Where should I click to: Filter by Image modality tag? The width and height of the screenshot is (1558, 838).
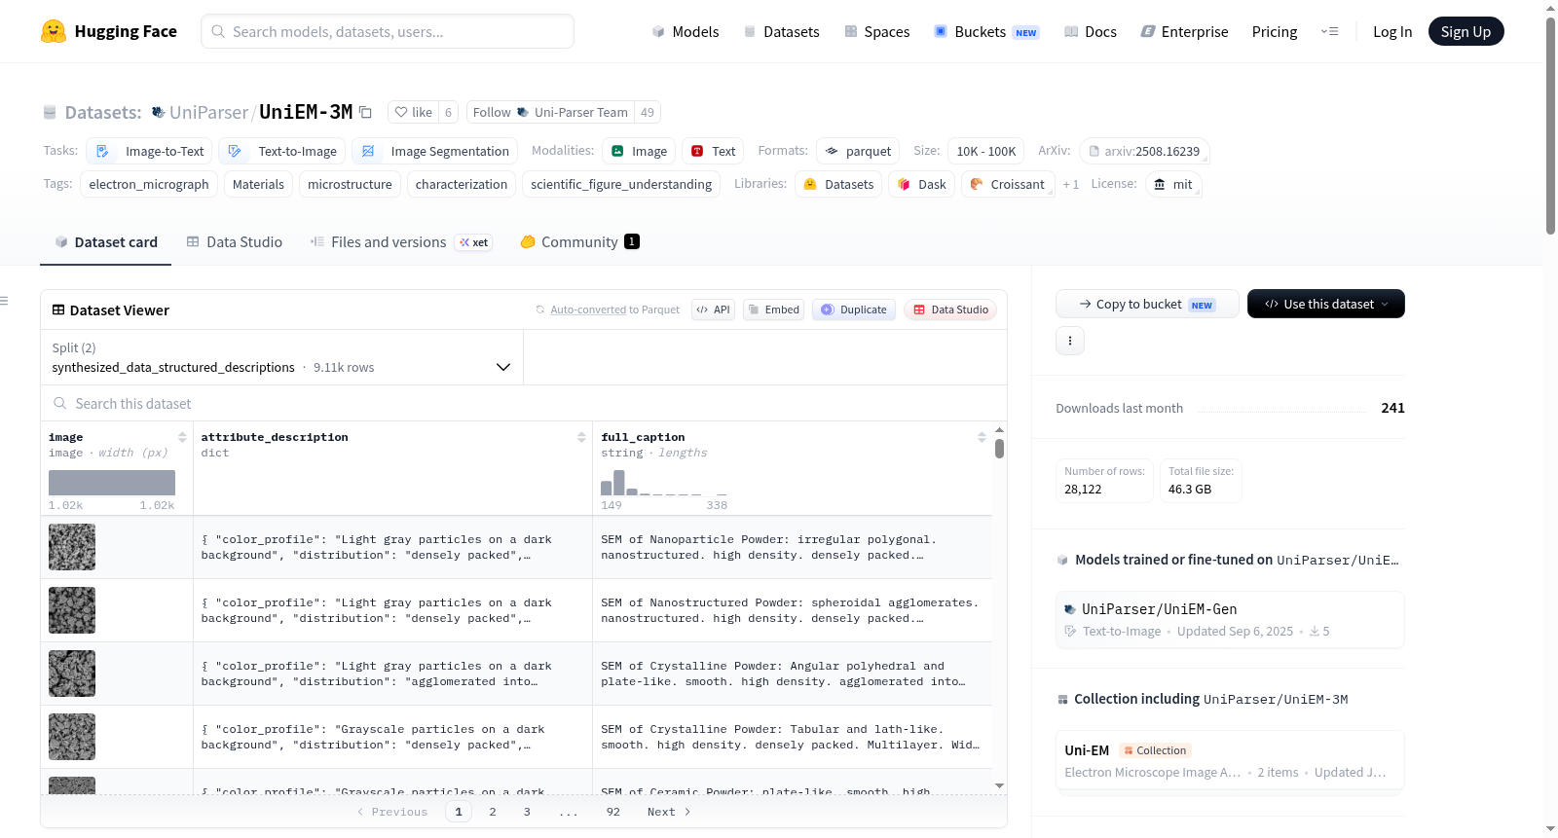click(639, 151)
